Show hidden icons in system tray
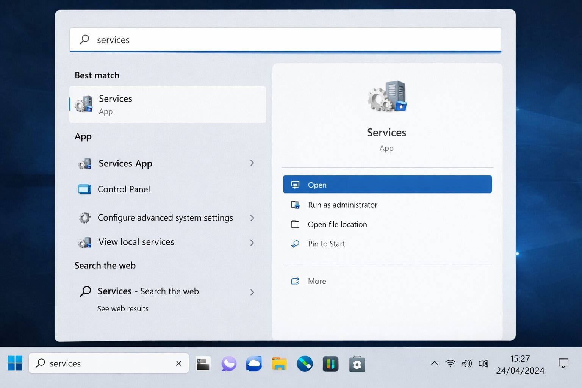The width and height of the screenshot is (582, 388). 434,363
